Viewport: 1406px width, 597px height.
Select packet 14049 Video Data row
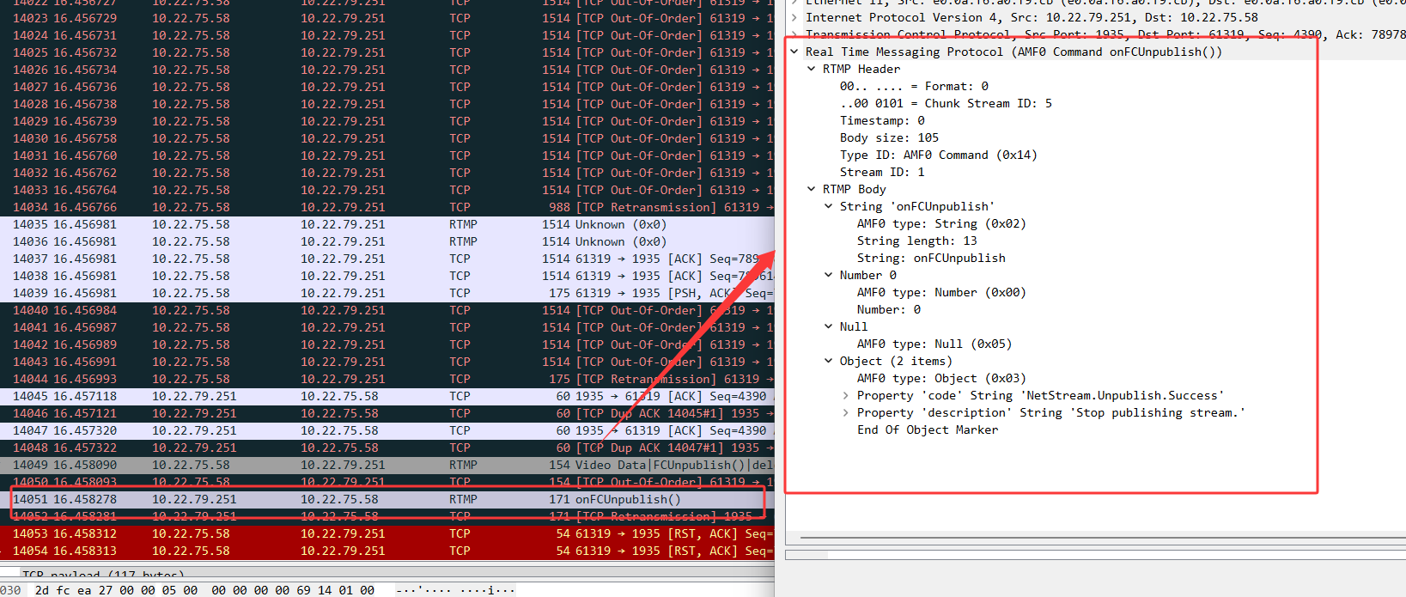click(x=387, y=465)
